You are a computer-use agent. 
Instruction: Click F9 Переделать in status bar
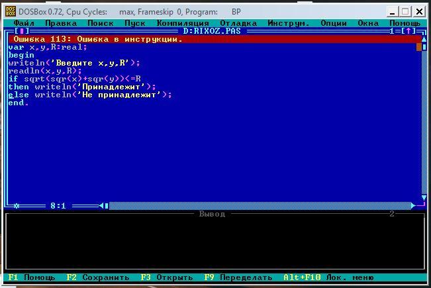[238, 277]
